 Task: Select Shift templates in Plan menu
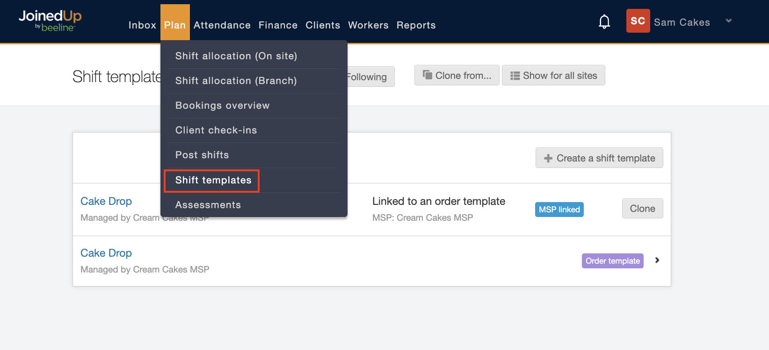[213, 180]
